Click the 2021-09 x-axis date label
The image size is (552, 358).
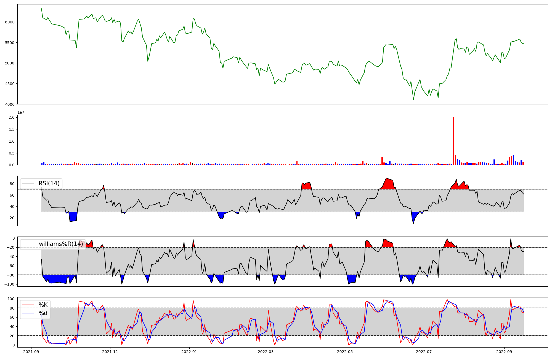(x=31, y=352)
